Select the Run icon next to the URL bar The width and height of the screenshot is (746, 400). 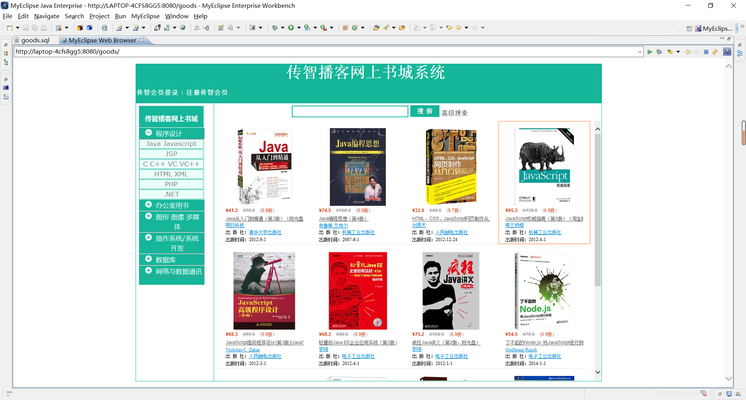click(x=650, y=51)
